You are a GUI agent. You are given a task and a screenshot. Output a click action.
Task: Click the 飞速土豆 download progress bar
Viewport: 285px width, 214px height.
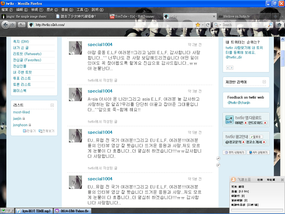(257, 210)
